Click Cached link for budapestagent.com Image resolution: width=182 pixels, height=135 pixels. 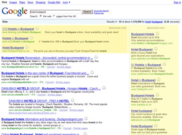(x=67, y=128)
